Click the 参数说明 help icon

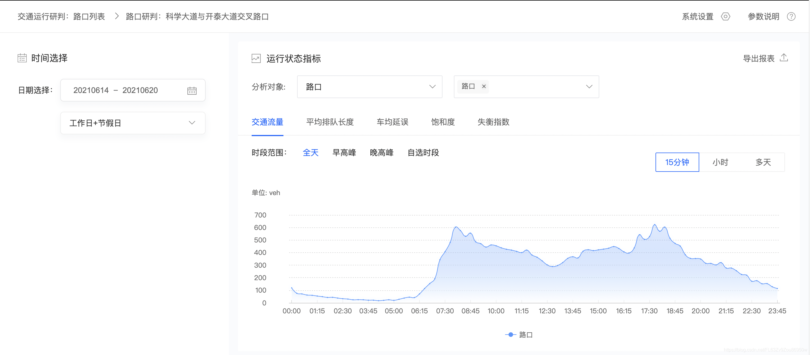point(792,16)
